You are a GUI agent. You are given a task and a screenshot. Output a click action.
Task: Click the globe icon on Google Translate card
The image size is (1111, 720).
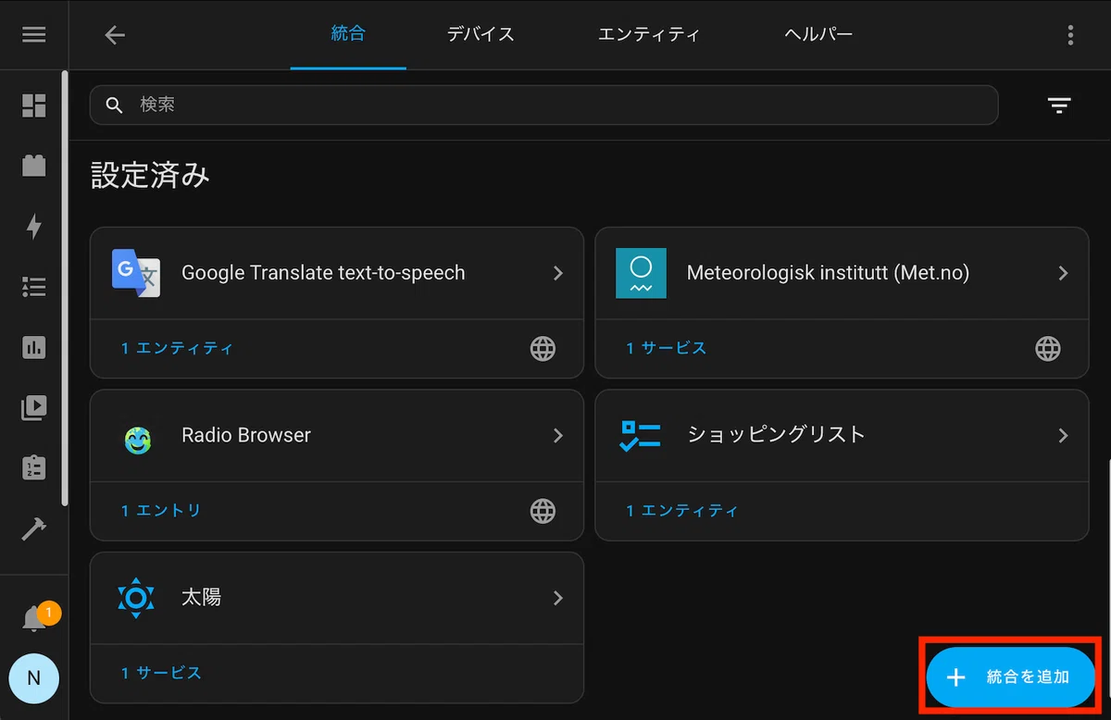coord(543,348)
